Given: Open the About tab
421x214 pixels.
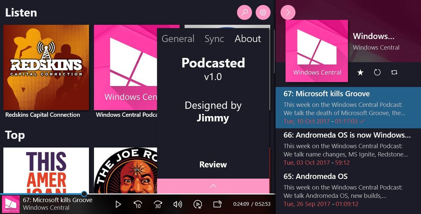Looking at the screenshot, I should (x=248, y=39).
